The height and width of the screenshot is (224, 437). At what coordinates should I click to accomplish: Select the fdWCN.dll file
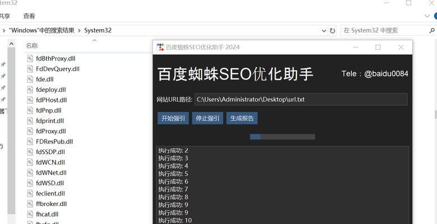(50, 162)
